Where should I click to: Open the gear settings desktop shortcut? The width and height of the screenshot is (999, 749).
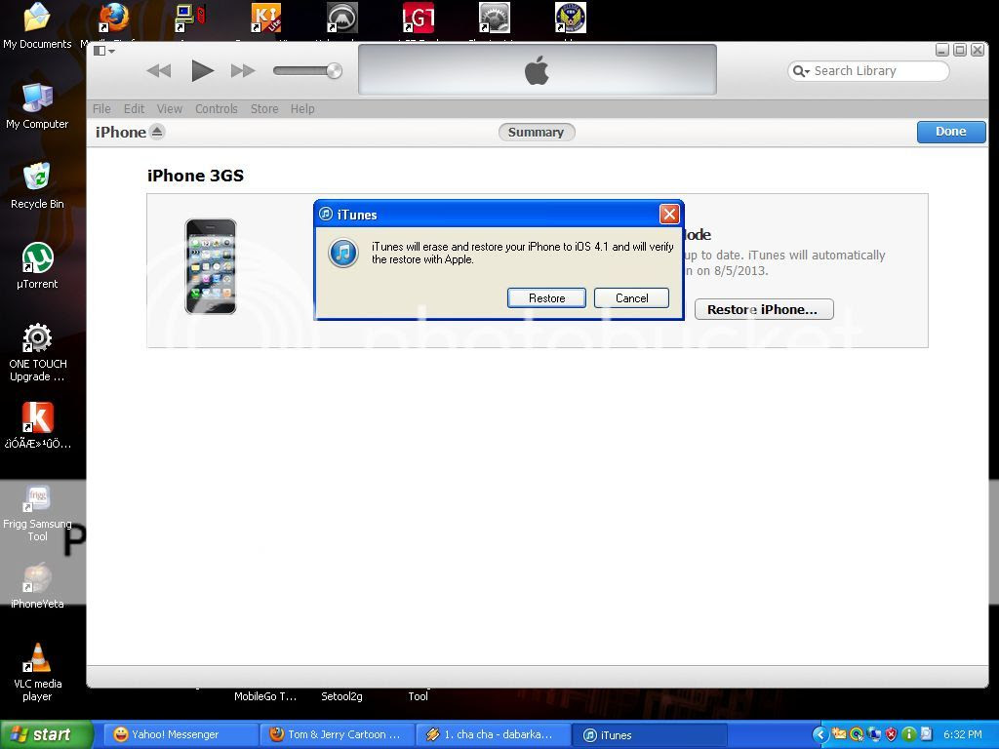pos(495,18)
